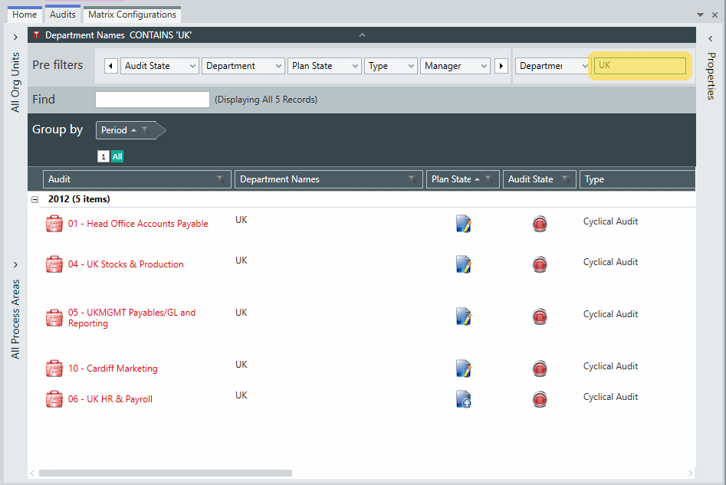Click the briefcase icon for Cardiff Marketing
Viewport: 726px width, 485px height.
click(54, 369)
